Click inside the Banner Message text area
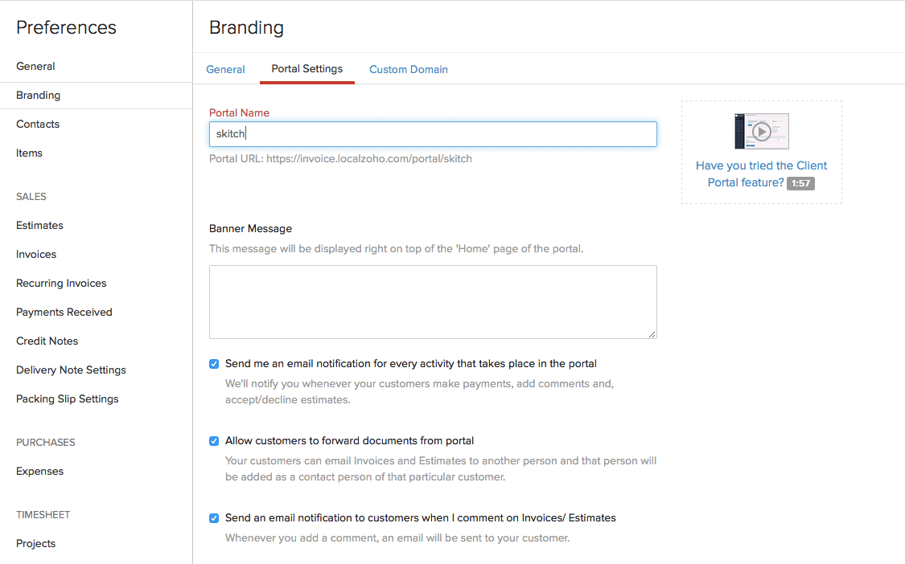 click(433, 302)
